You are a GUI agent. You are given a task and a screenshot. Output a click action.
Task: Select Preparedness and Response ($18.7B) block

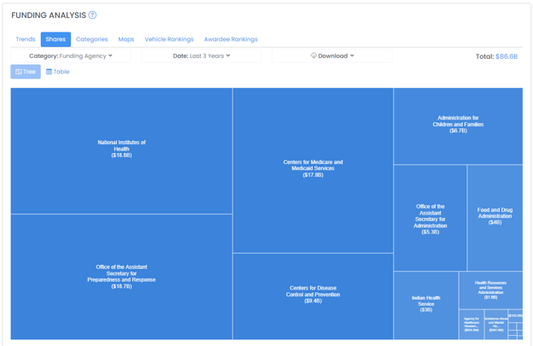coord(121,277)
